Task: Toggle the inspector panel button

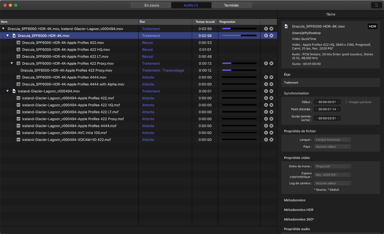Action: tap(376, 5)
